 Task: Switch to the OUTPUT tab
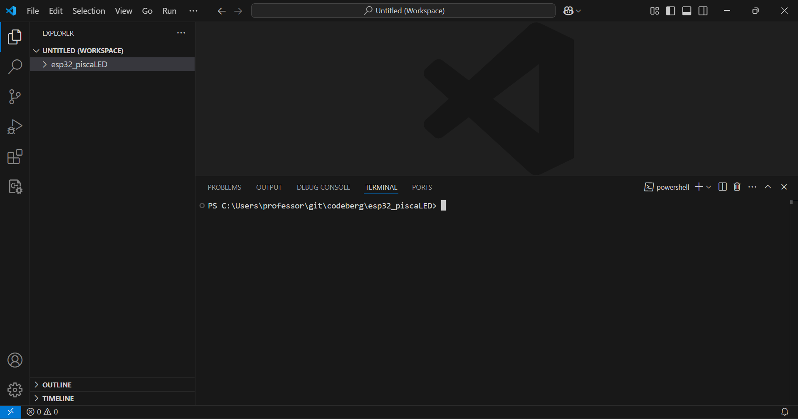(x=269, y=187)
